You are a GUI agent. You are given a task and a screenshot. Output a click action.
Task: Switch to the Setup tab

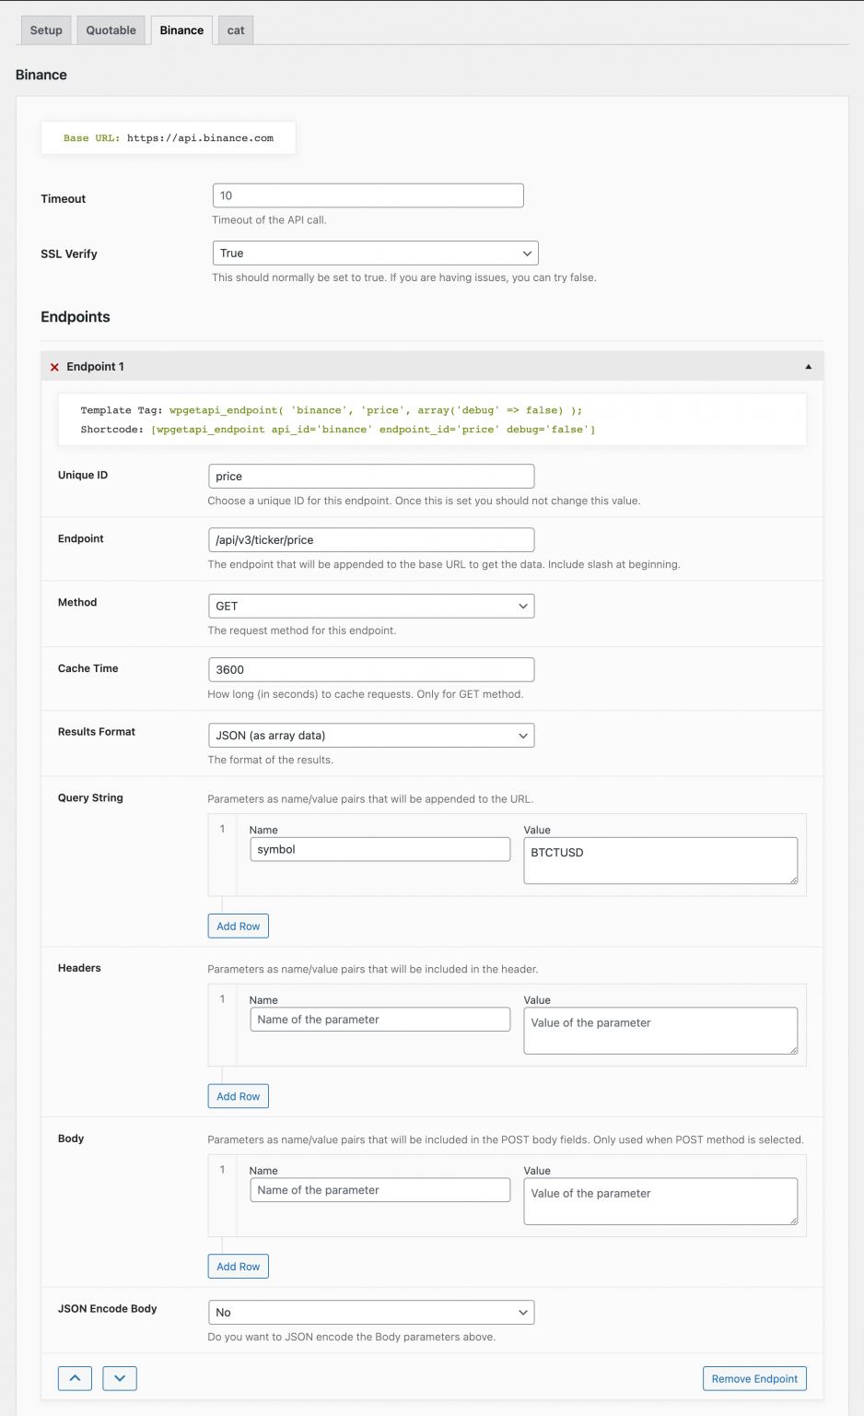click(x=45, y=29)
